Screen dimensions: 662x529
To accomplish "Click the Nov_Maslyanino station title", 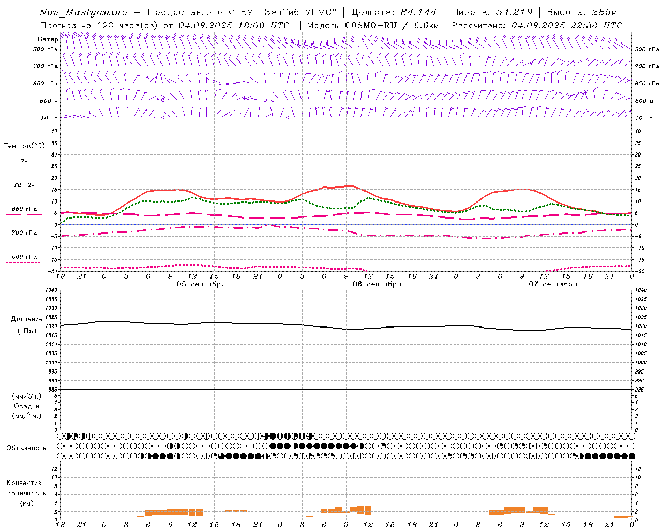I will point(83,12).
